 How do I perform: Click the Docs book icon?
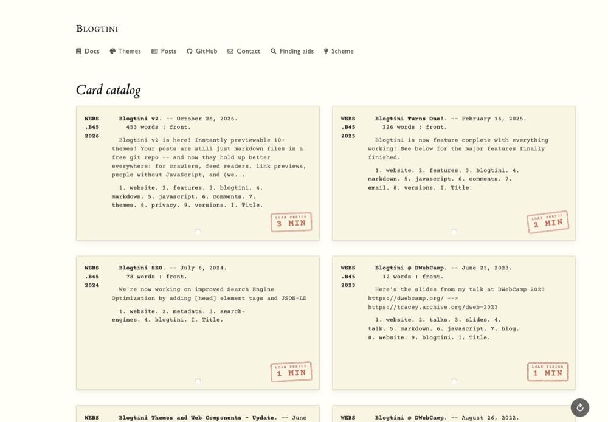tap(78, 51)
